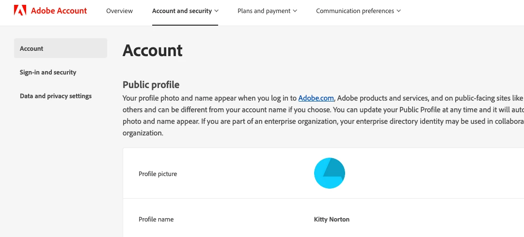Click the Kitty Norton profile name
This screenshot has height=237, width=524.
(332, 220)
